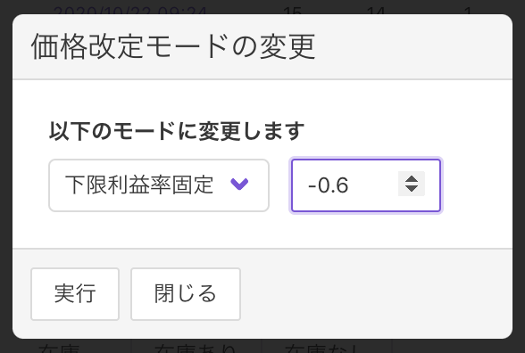Open the 下限利益率固定 mode dropdown

(159, 185)
